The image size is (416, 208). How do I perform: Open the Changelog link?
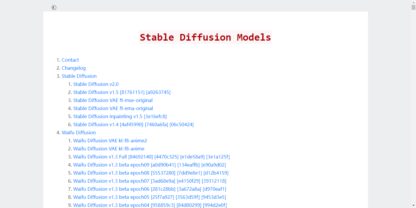point(74,68)
